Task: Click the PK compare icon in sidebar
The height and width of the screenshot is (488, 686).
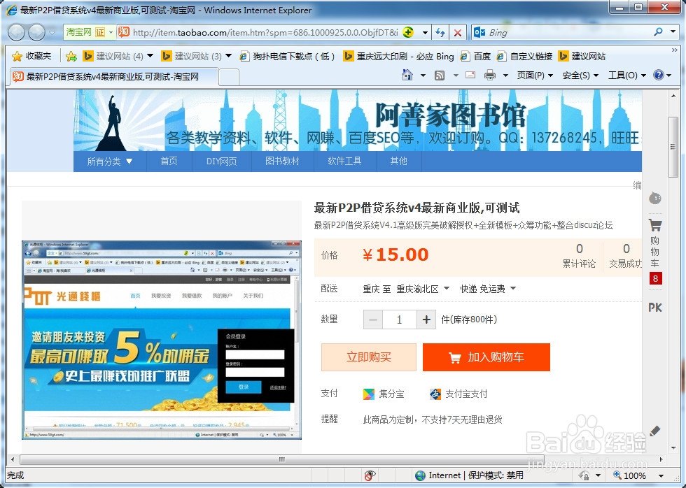Action: pos(655,308)
